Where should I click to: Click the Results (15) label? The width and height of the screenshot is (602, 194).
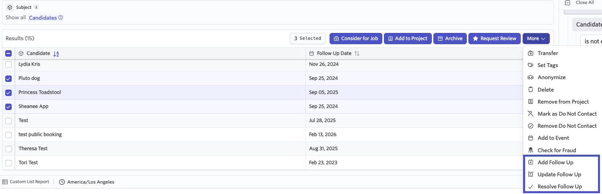(20, 39)
